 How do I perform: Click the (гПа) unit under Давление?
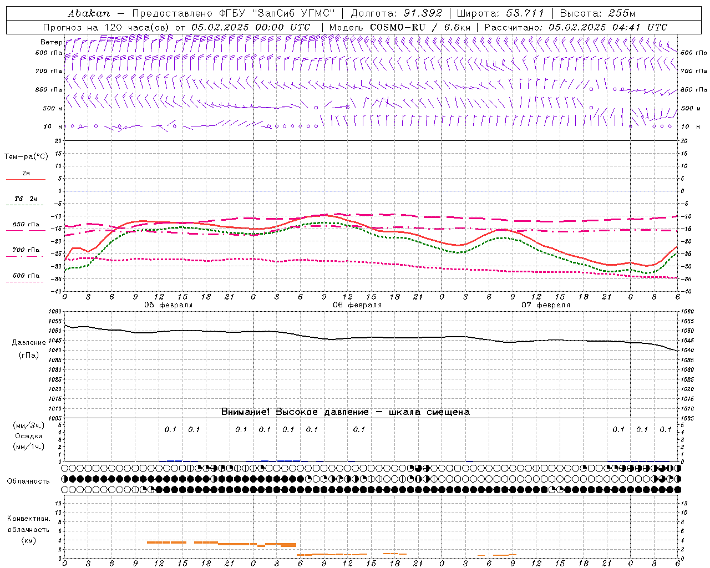click(29, 355)
